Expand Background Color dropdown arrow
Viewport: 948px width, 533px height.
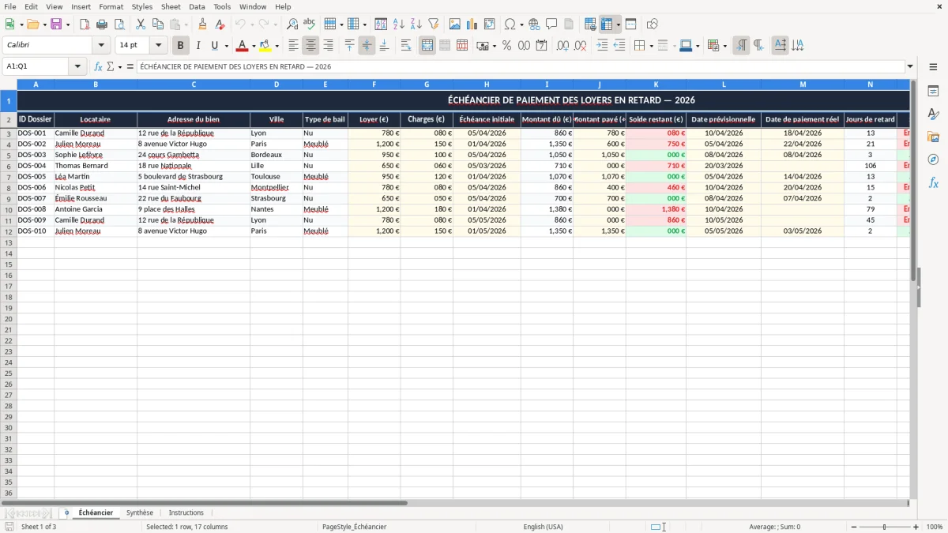[276, 46]
